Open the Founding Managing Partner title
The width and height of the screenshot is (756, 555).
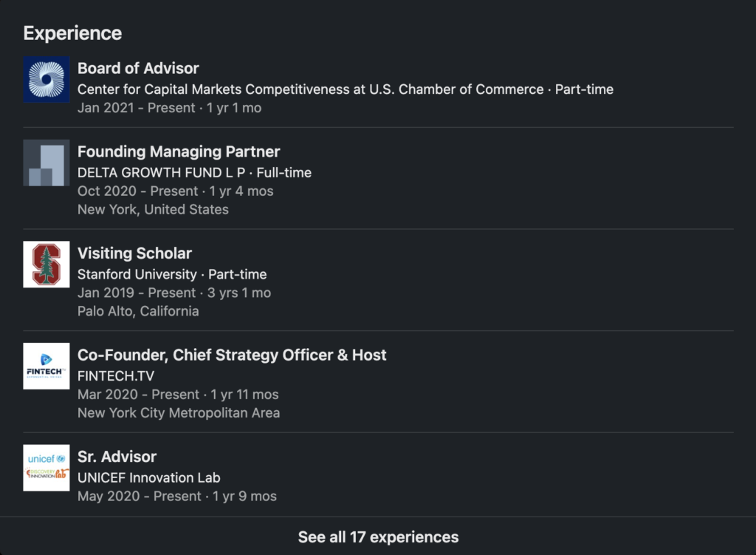(x=179, y=151)
